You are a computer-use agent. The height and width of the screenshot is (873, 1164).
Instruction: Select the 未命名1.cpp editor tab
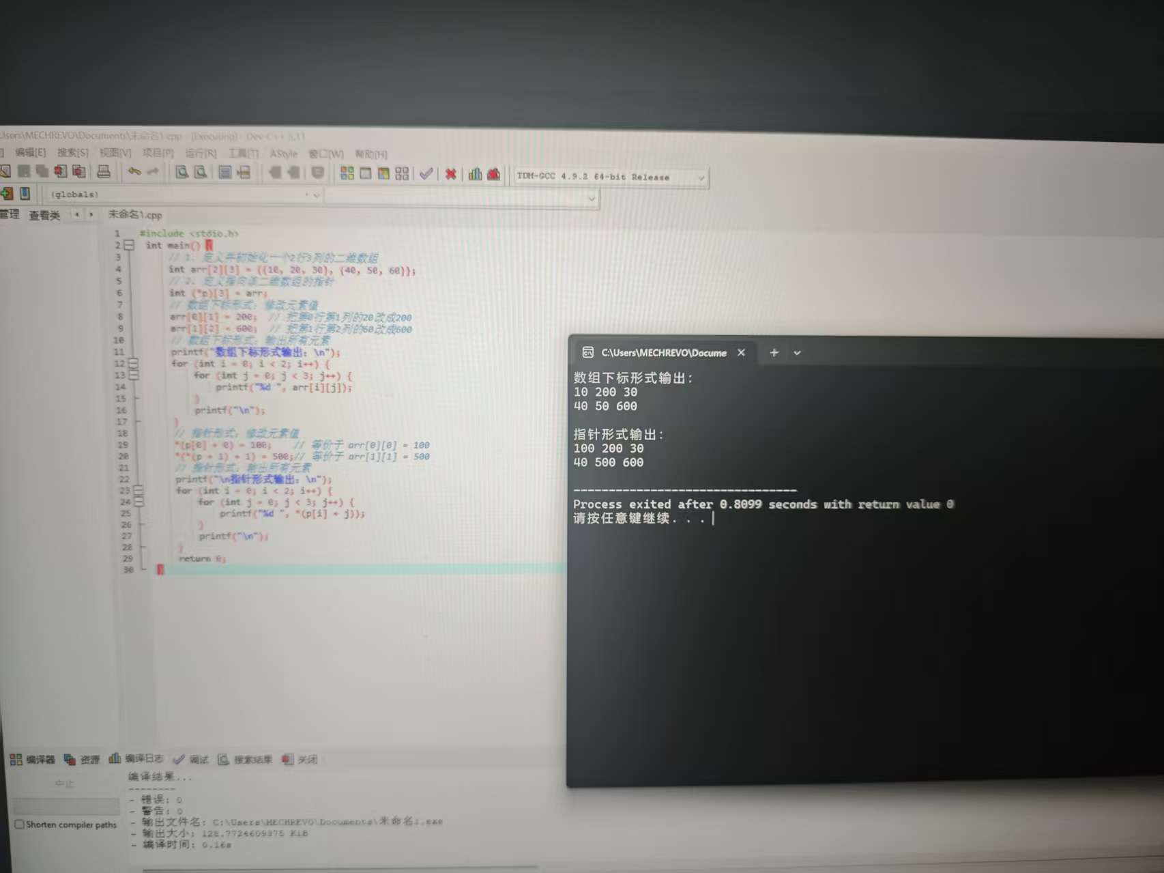tap(135, 214)
